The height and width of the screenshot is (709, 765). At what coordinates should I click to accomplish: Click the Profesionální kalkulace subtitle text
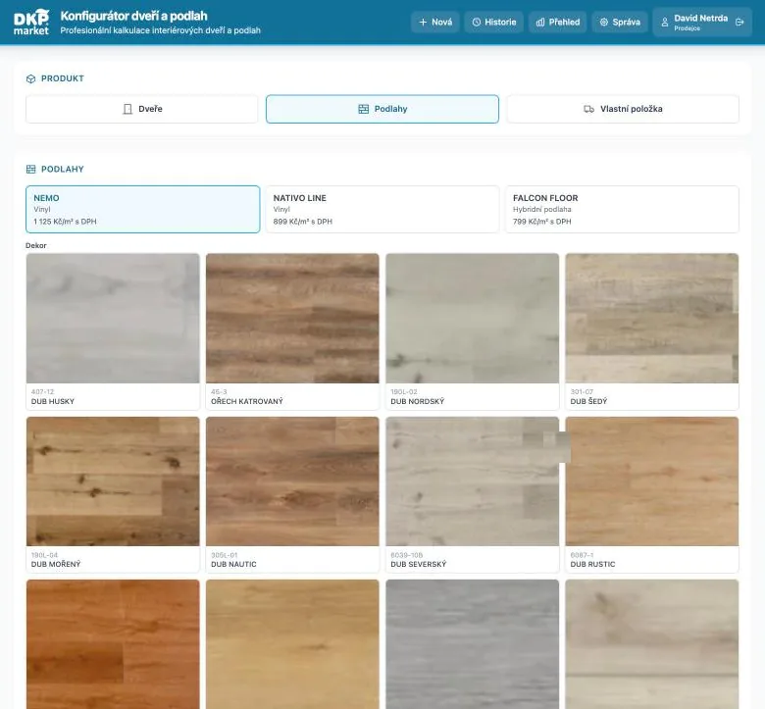pos(160,30)
